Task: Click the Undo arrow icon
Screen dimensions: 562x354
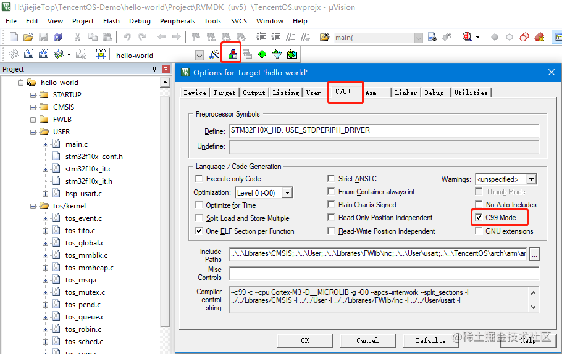Action: 127,37
